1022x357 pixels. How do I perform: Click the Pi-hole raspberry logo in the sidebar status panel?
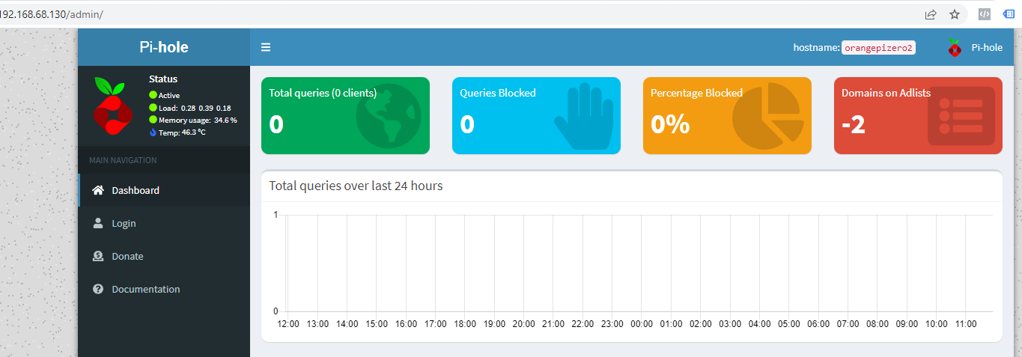(112, 105)
